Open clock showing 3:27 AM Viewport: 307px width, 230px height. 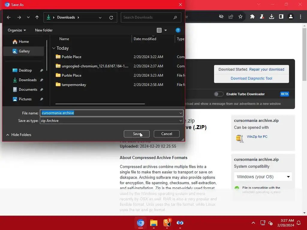286,223
